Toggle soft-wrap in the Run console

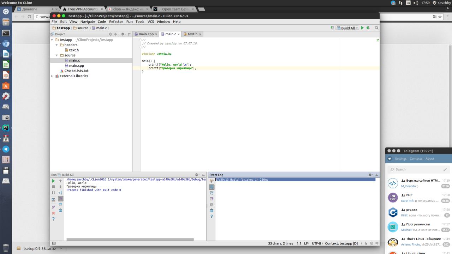pos(60,193)
